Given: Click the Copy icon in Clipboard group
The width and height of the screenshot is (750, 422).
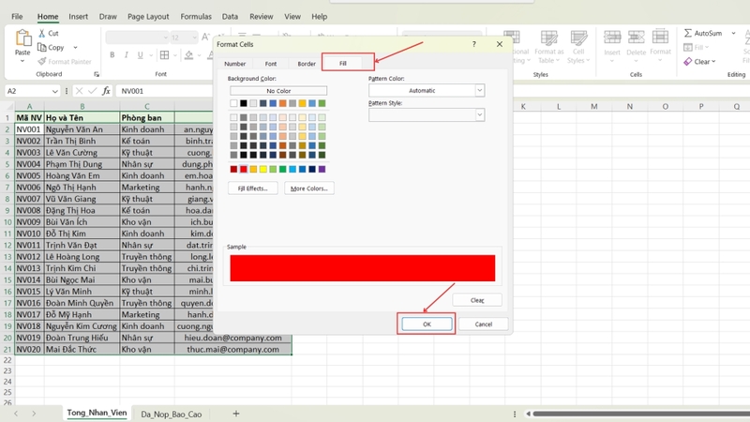Looking at the screenshot, I should [x=42, y=47].
